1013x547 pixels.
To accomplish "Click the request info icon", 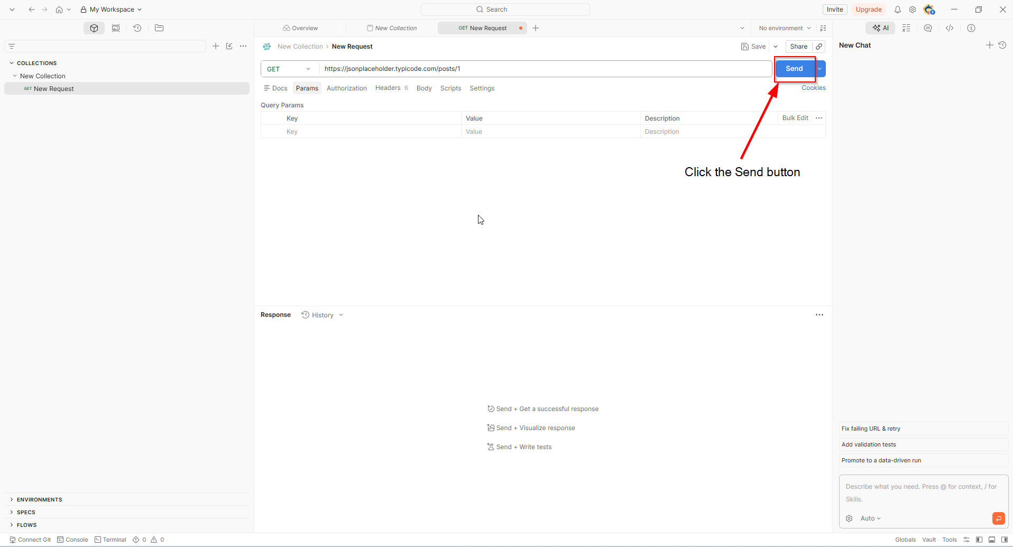I will click(971, 28).
